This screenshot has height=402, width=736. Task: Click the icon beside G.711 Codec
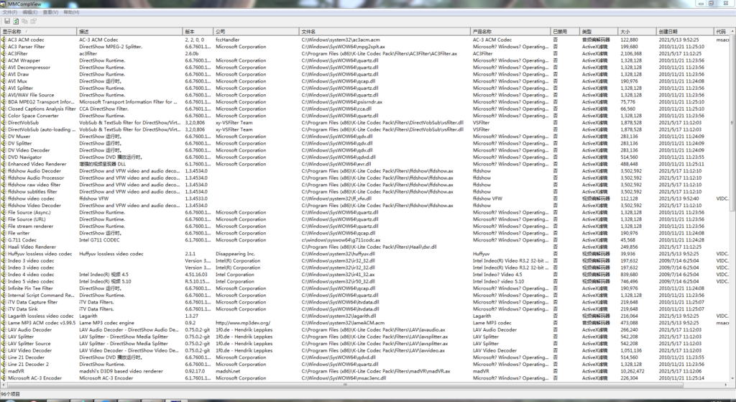click(x=4, y=240)
